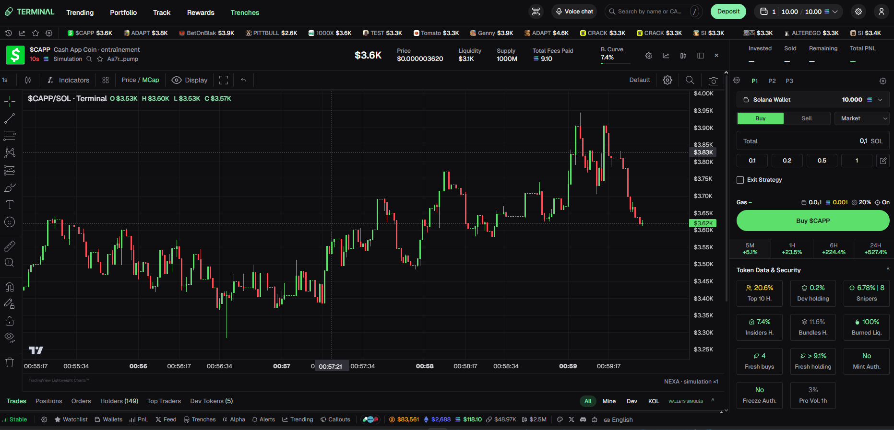This screenshot has width=894, height=430.
Task: Switch the order panel to Sell
Action: click(x=807, y=118)
